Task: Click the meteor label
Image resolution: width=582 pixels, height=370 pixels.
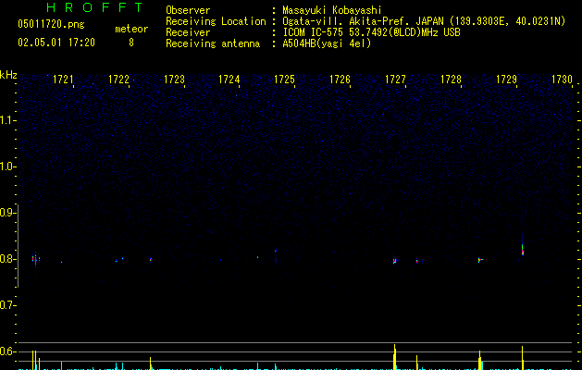Action: pos(131,29)
